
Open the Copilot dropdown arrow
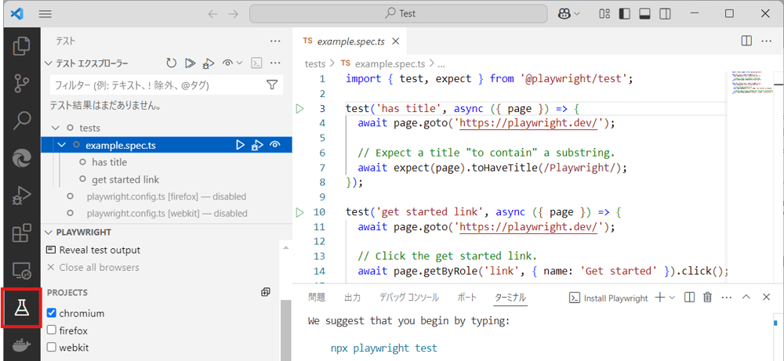tap(577, 14)
